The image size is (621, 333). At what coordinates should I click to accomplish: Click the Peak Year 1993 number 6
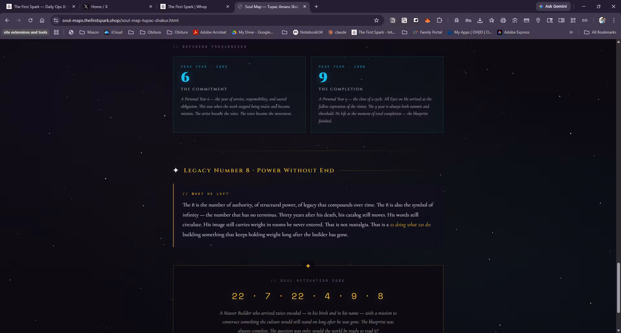[185, 77]
